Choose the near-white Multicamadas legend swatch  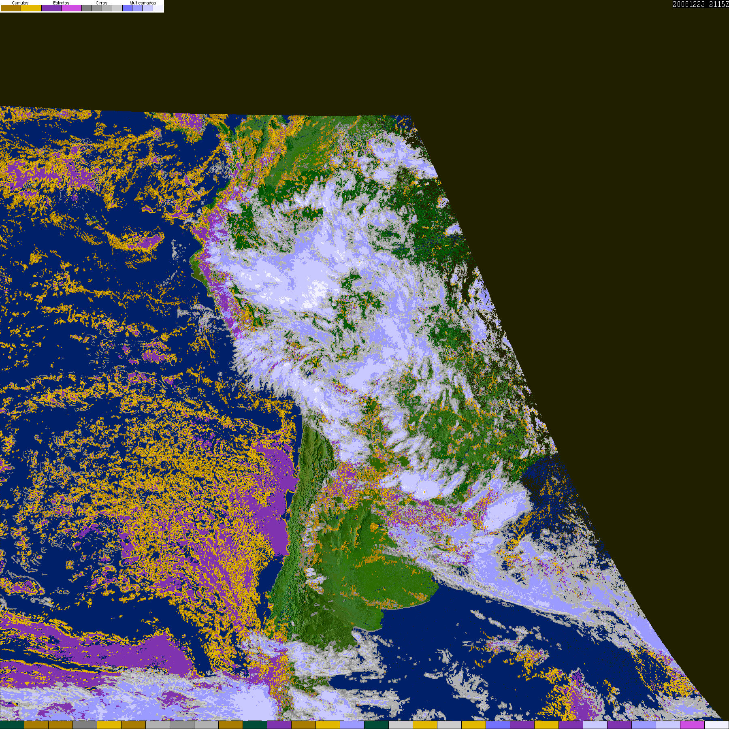point(158,8)
